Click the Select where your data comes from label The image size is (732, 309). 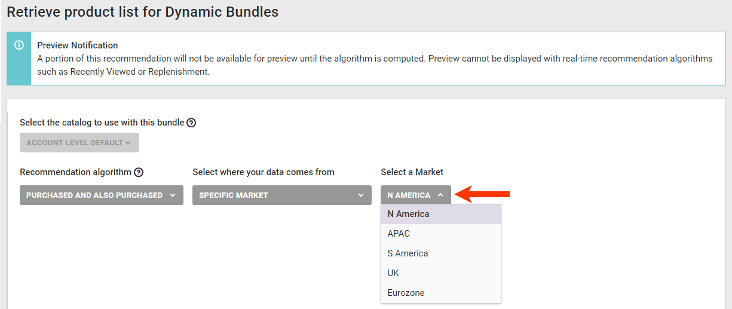point(264,172)
